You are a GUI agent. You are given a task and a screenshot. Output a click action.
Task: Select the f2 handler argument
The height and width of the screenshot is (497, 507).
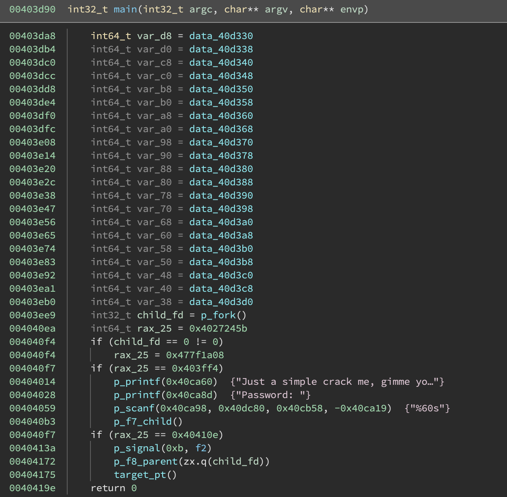pos(201,448)
